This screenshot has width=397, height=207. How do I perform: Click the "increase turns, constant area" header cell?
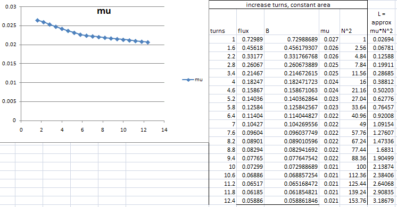[x=288, y=5]
